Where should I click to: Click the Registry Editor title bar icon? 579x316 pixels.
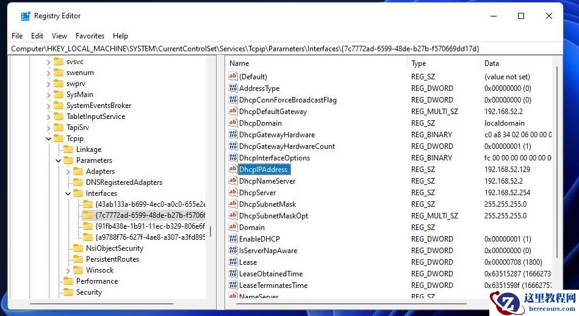click(x=26, y=16)
